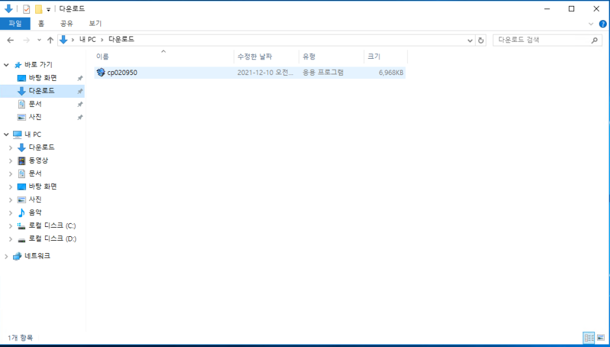Click the pin icon beside pinned 문서

pyautogui.click(x=80, y=104)
